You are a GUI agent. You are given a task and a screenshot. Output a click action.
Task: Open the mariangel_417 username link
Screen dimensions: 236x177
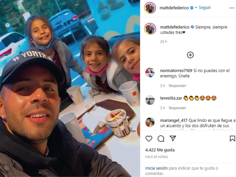(174, 120)
